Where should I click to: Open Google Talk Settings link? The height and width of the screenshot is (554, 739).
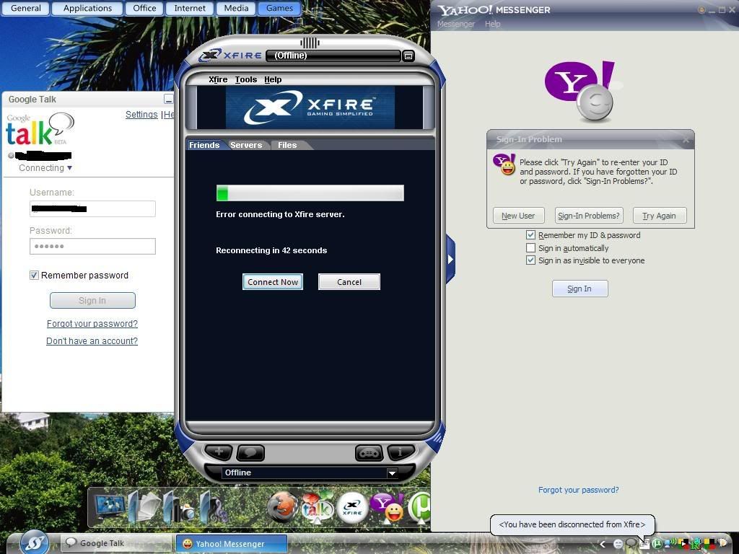(x=141, y=115)
